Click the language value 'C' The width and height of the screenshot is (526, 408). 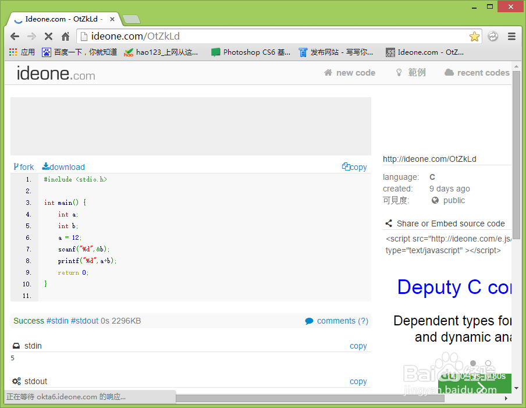pos(432,177)
